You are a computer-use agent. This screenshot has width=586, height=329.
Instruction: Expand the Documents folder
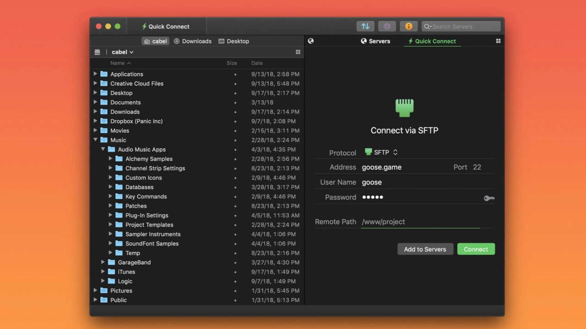(96, 102)
